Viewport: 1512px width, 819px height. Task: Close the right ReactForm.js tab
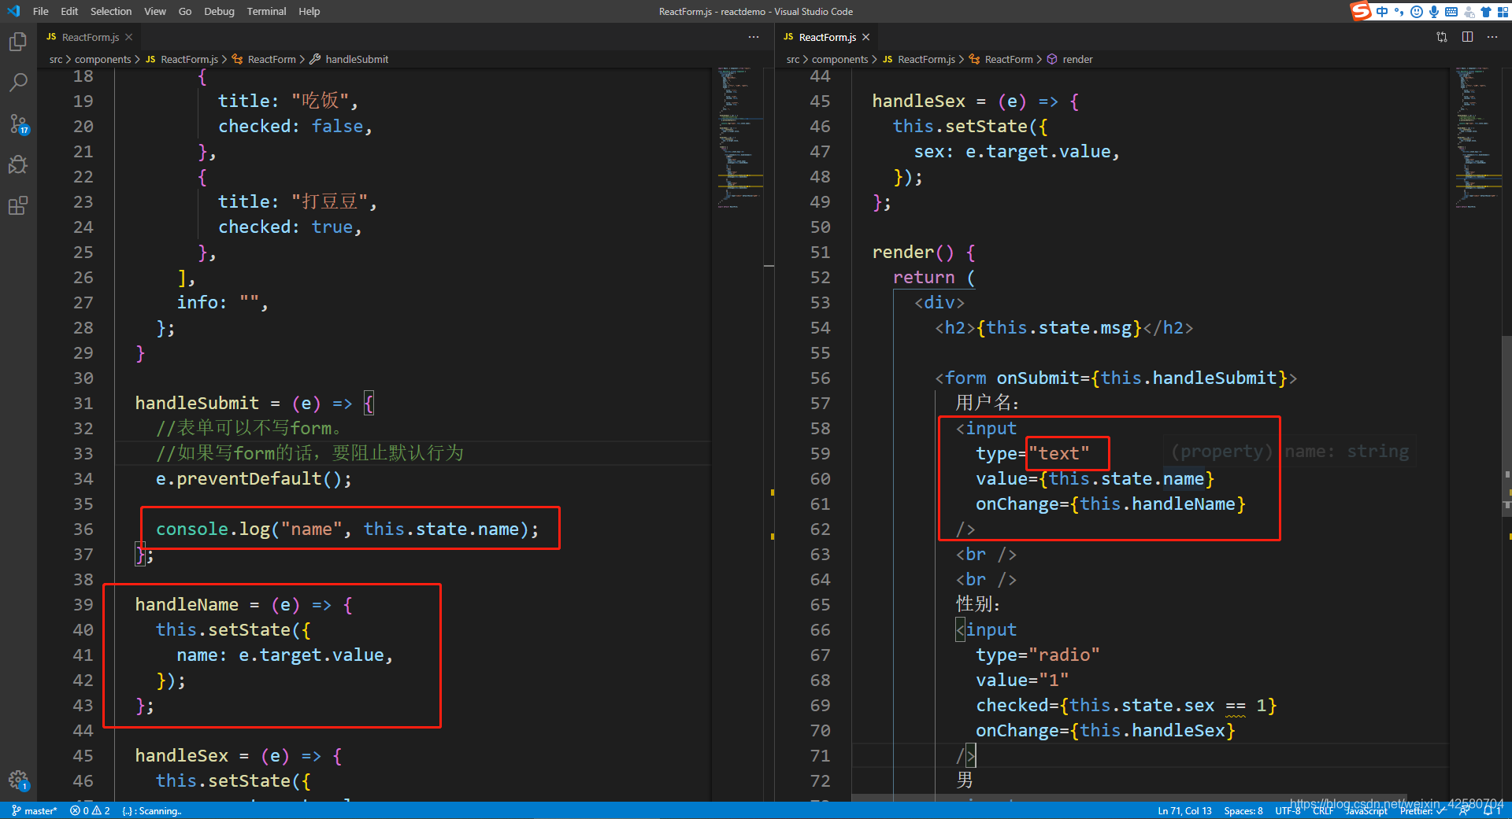tap(866, 37)
